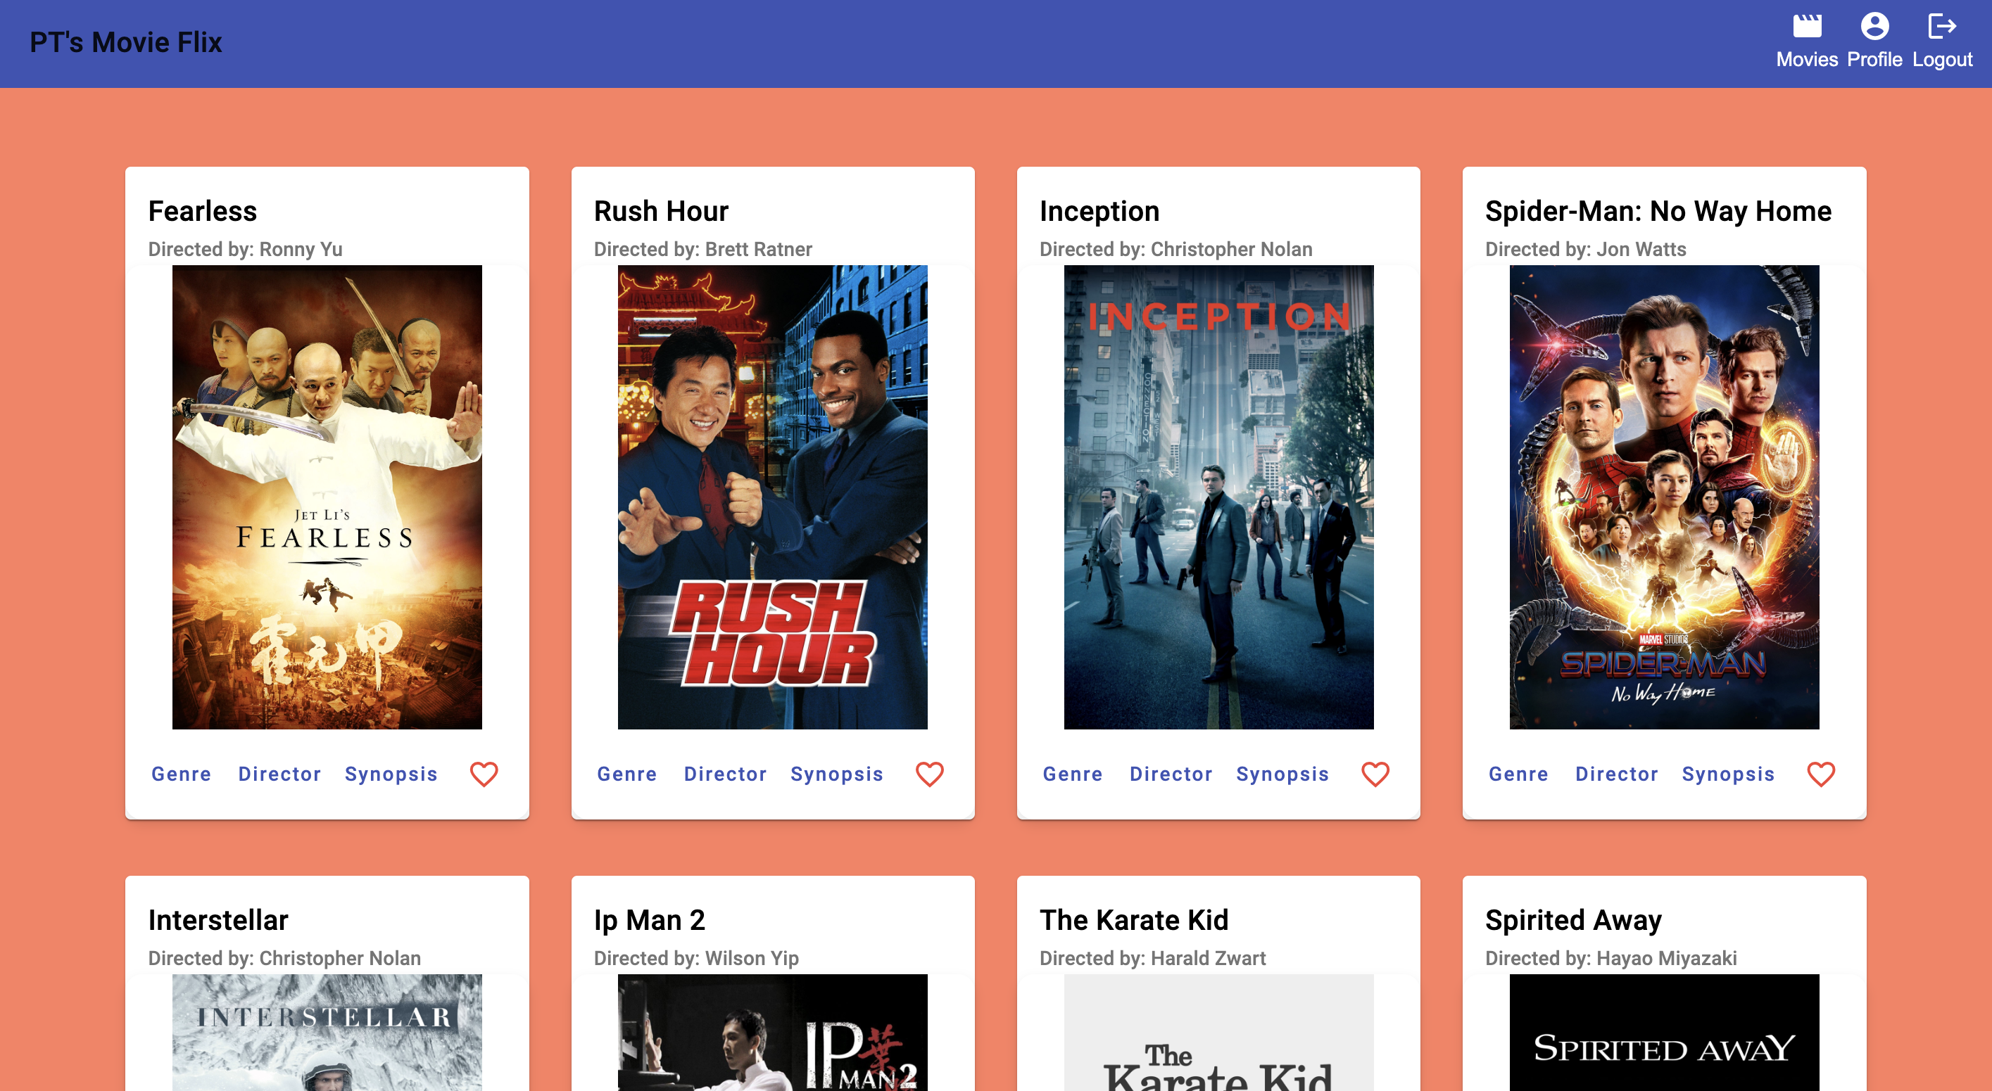Click Interstellar's "Directed by: Christopher Nolan" text
Image resolution: width=1992 pixels, height=1091 pixels.
click(284, 957)
